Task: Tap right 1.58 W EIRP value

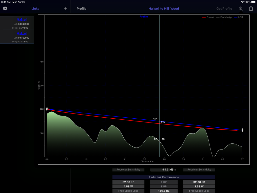Action: (199, 186)
